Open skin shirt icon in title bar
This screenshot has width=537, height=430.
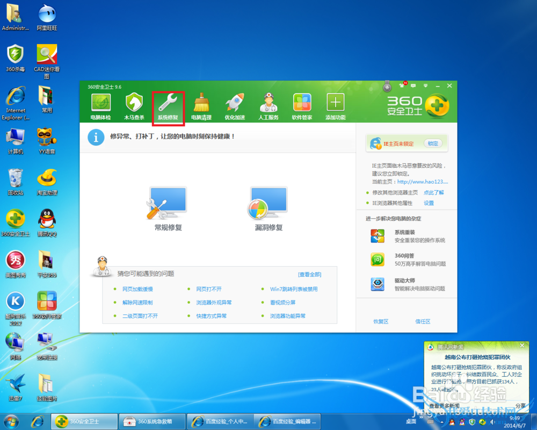402,85
